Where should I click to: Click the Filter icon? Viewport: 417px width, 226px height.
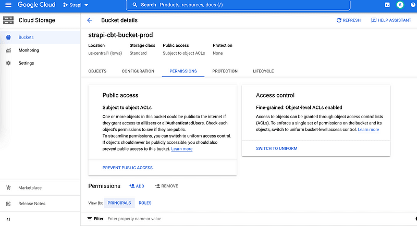pos(90,219)
